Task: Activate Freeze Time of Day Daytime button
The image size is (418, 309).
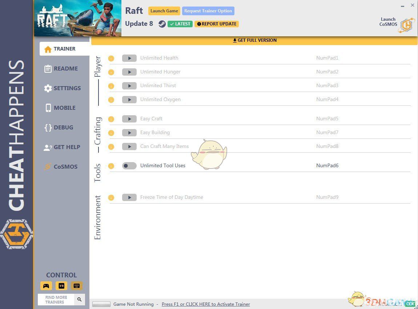Action: pyautogui.click(x=129, y=197)
